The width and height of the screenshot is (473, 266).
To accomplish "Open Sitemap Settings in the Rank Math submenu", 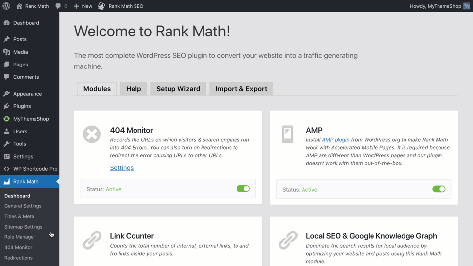I will click(x=23, y=227).
